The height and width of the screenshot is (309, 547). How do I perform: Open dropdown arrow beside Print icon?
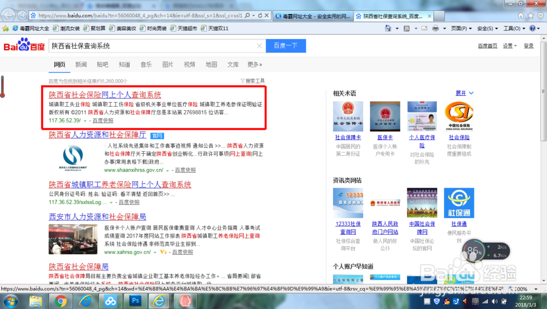[444, 28]
